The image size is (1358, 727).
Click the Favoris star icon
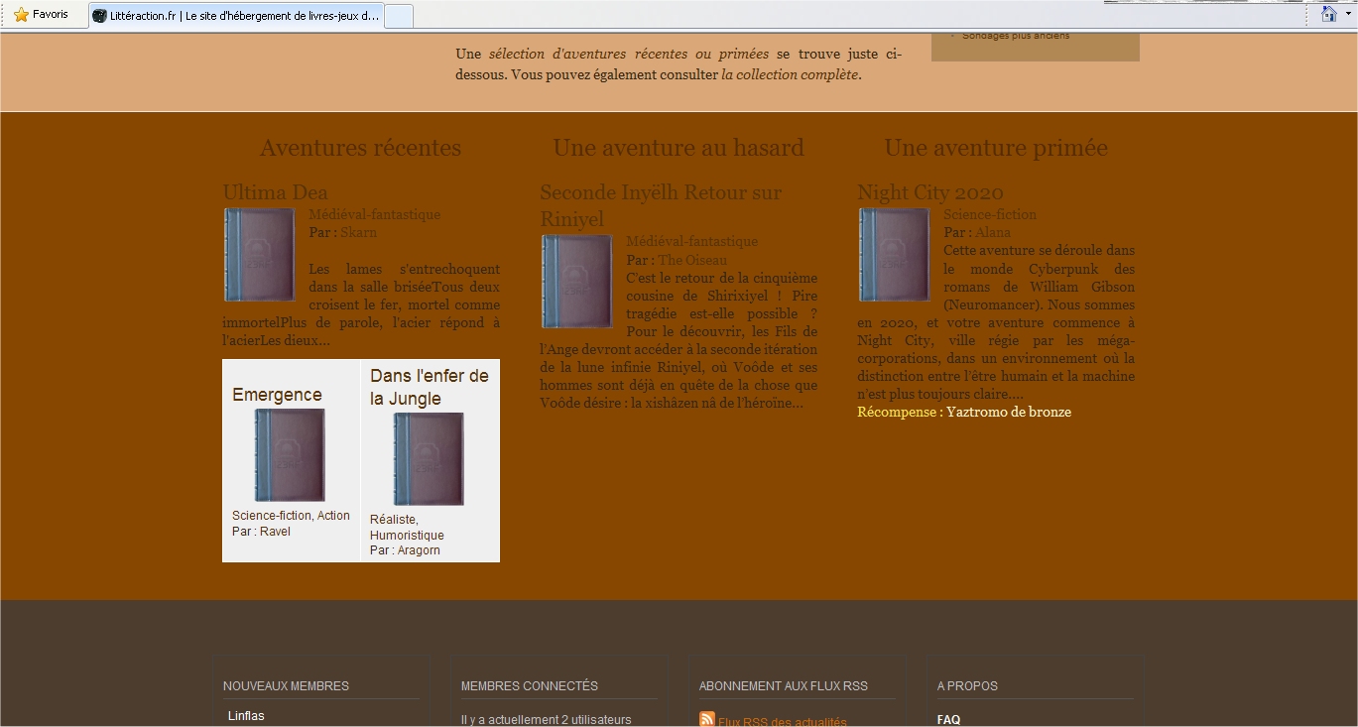(x=21, y=15)
